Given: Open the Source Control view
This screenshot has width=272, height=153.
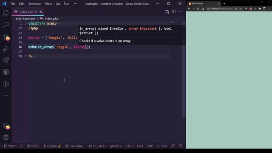Looking at the screenshot, I should 6,37.
